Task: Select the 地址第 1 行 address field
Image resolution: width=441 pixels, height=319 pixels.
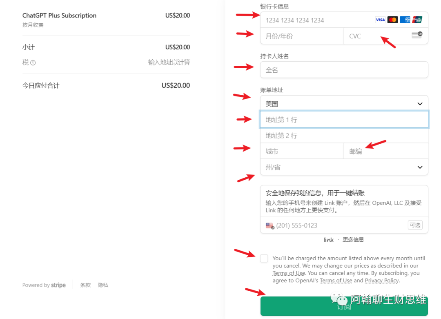Action: point(344,120)
